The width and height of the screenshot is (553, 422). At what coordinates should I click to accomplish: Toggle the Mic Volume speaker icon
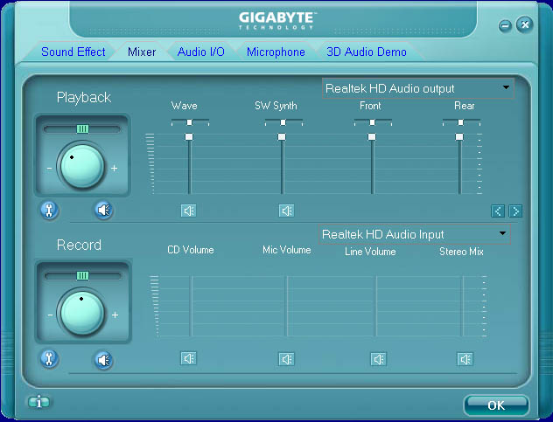[286, 359]
